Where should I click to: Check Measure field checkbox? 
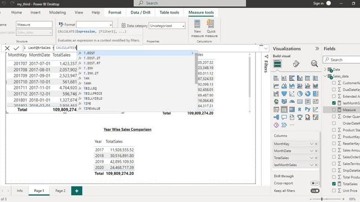coord(334,110)
